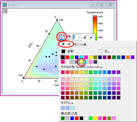The height and width of the screenshot is (122, 137).
Task: Pick the hot pink swatch starting second row
Action: pos(63,62)
